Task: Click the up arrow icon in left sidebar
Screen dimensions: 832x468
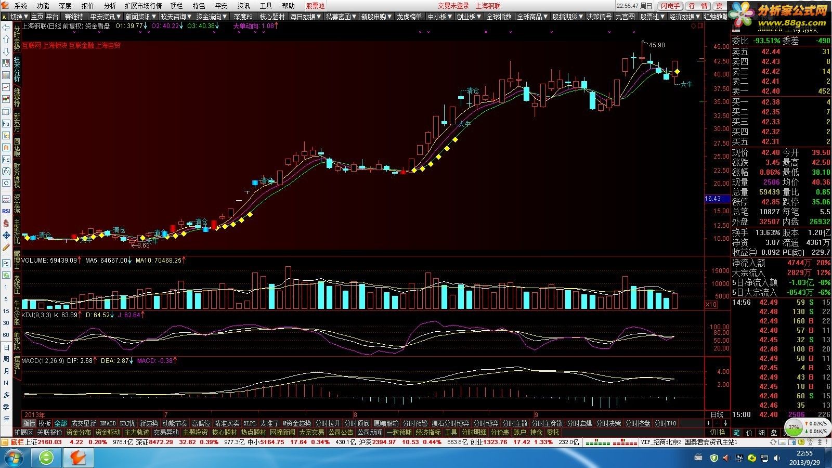Action: (6, 40)
